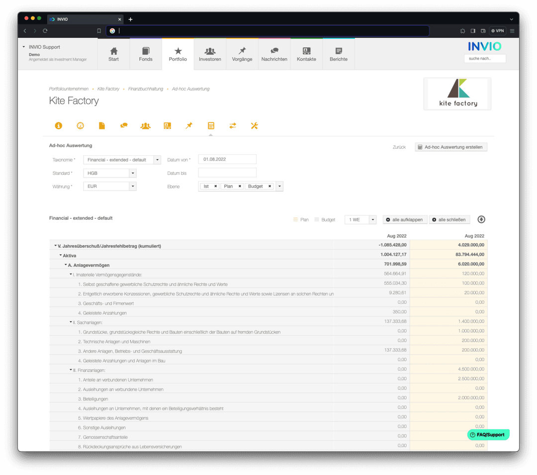This screenshot has width=537, height=475.
Task: Open the Taxonomie dropdown
Action: point(122,160)
